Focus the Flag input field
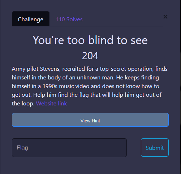 click(69, 148)
